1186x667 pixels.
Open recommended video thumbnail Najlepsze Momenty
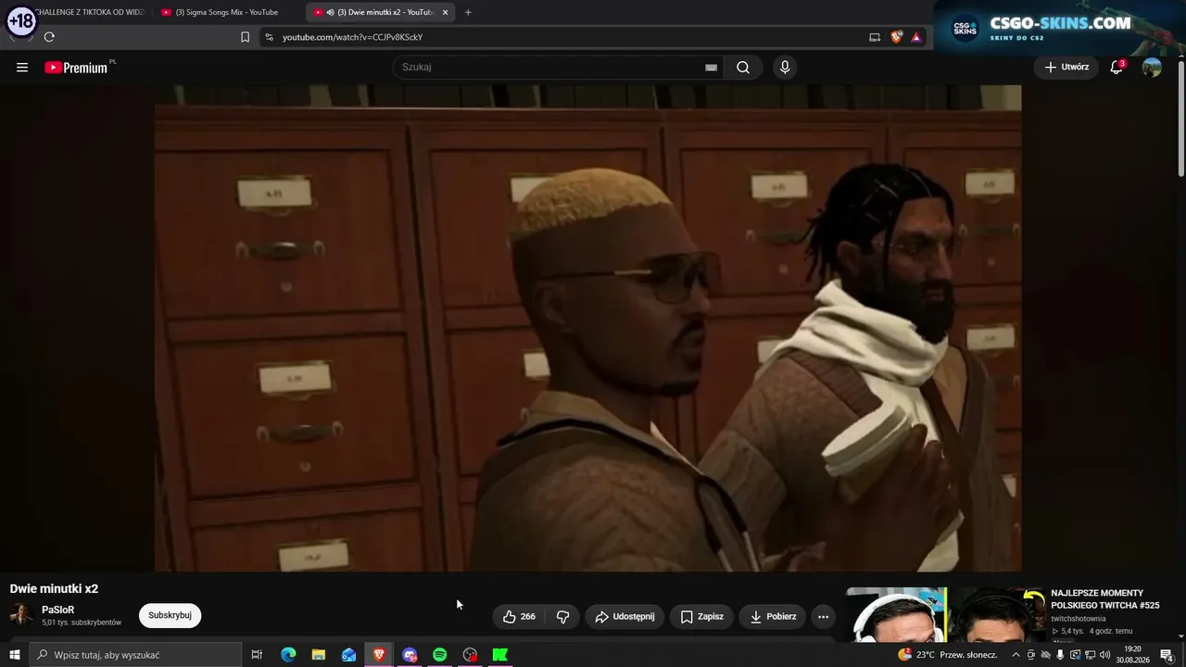[943, 615]
